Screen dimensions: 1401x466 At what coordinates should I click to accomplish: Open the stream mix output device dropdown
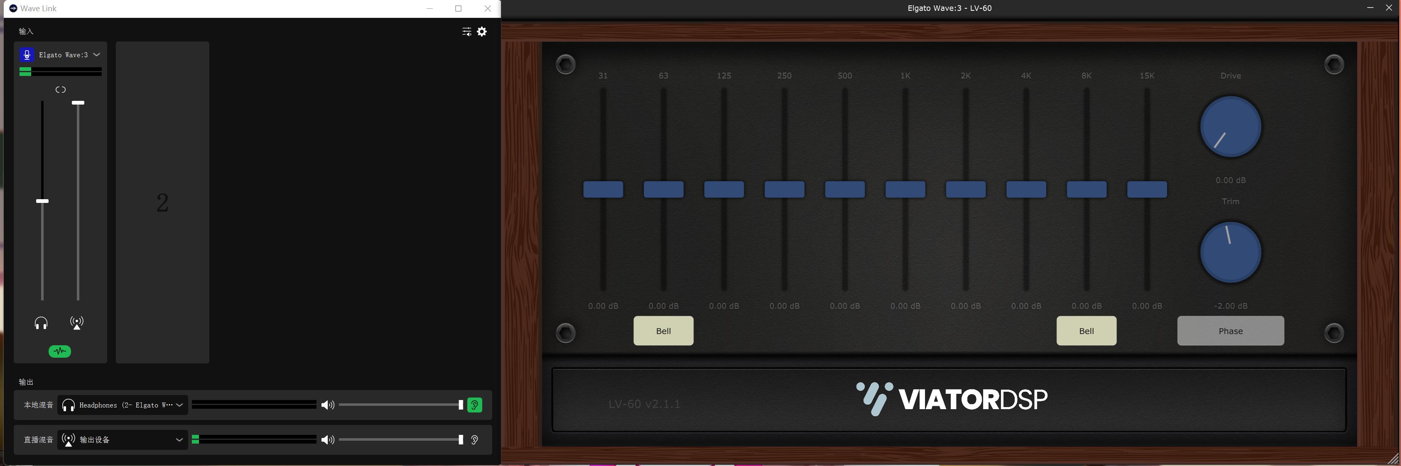pyautogui.click(x=179, y=440)
